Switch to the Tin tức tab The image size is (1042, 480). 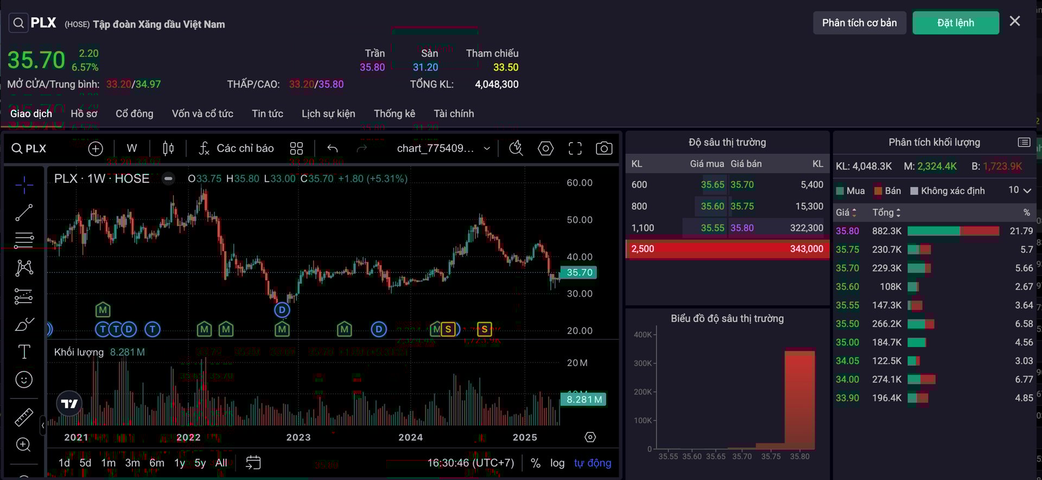pos(267,114)
